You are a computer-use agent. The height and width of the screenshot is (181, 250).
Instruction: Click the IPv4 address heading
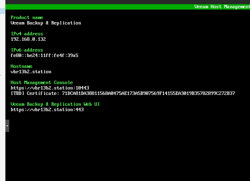[x=27, y=34]
